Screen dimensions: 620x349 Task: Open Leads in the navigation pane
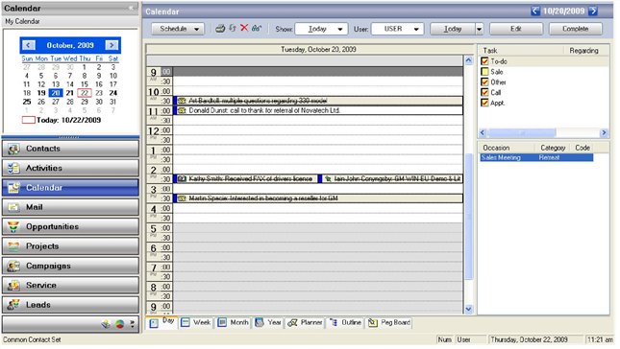[x=70, y=305]
